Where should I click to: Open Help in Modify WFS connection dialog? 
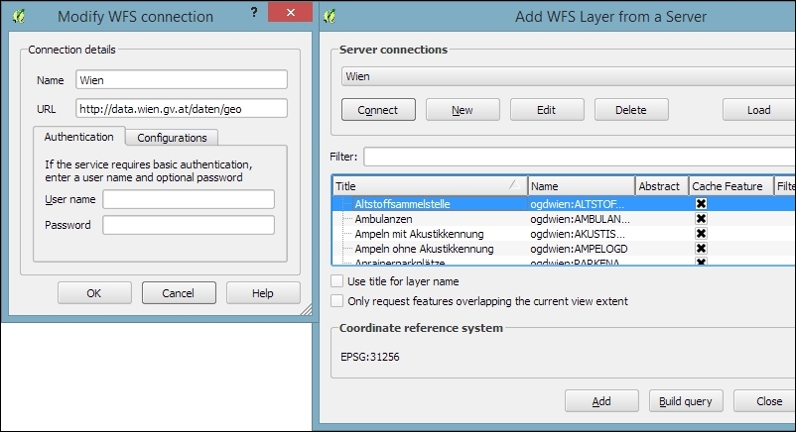[263, 293]
